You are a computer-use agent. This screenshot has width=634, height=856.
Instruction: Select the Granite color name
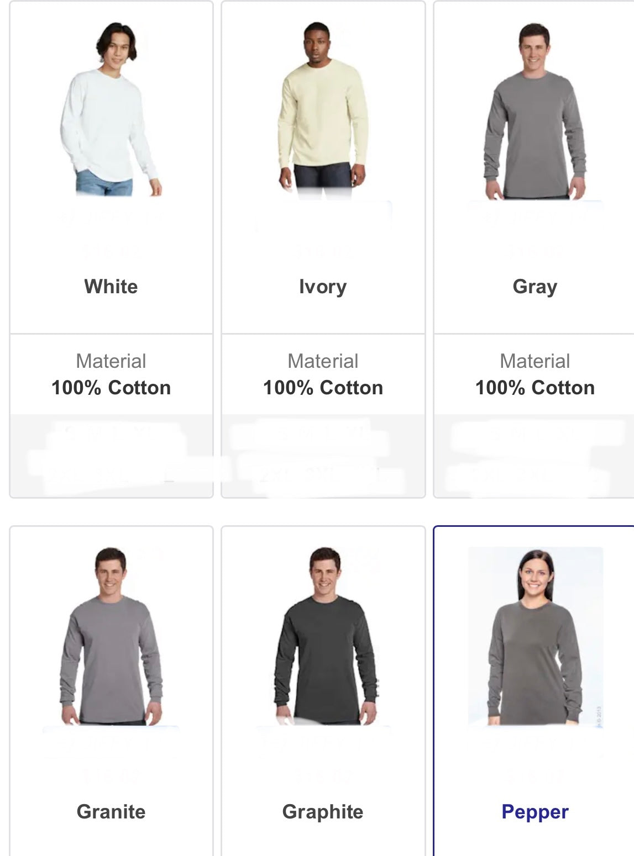111,812
